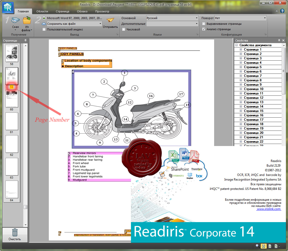Screen dimensions: 288x251
Task: Select the orange text zone 3 Location of body components
Action: (x=87, y=63)
